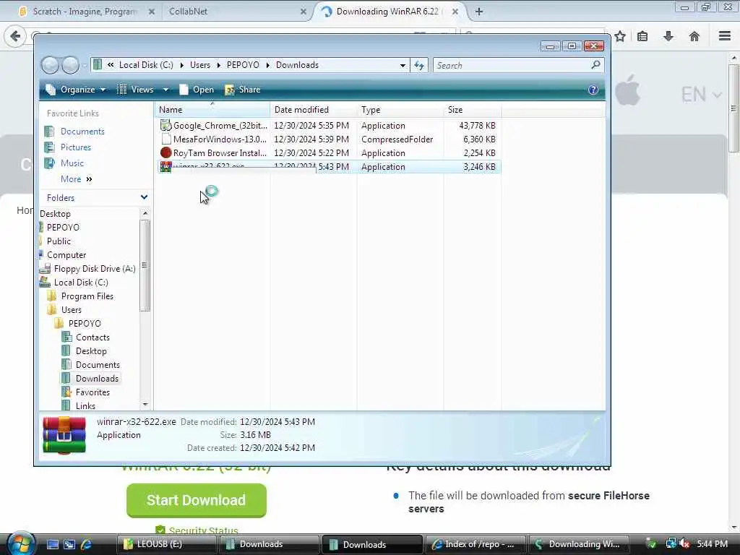
Task: Expand the address bar history dropdown
Action: click(x=403, y=65)
